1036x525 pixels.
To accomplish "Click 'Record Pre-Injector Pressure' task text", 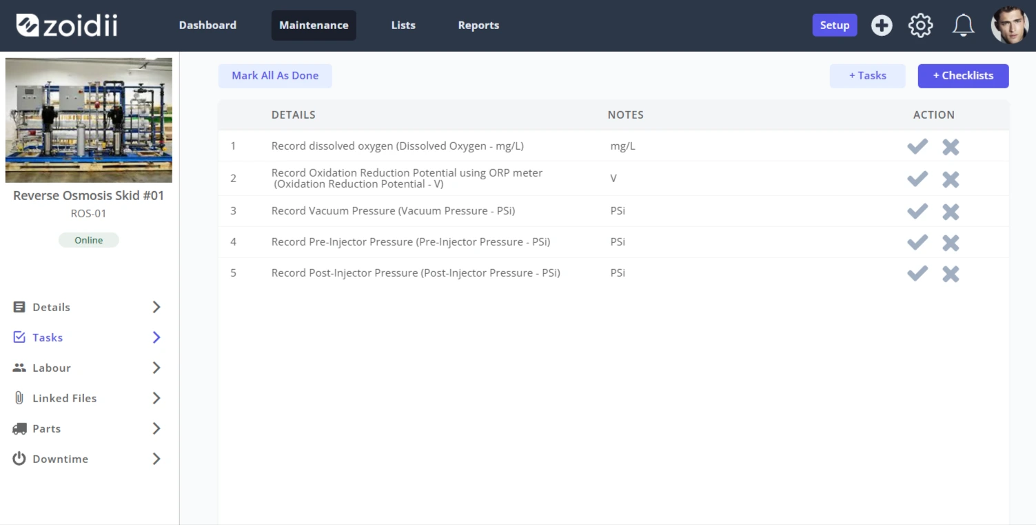I will click(411, 241).
